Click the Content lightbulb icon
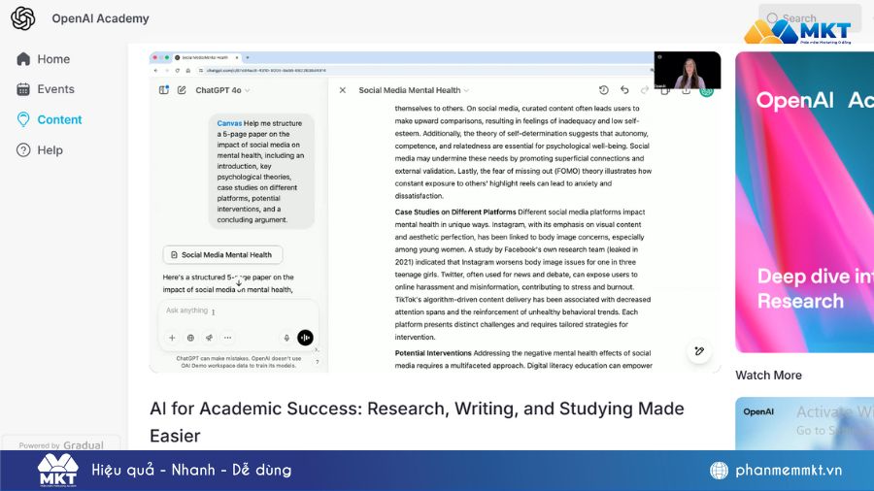 pyautogui.click(x=23, y=119)
